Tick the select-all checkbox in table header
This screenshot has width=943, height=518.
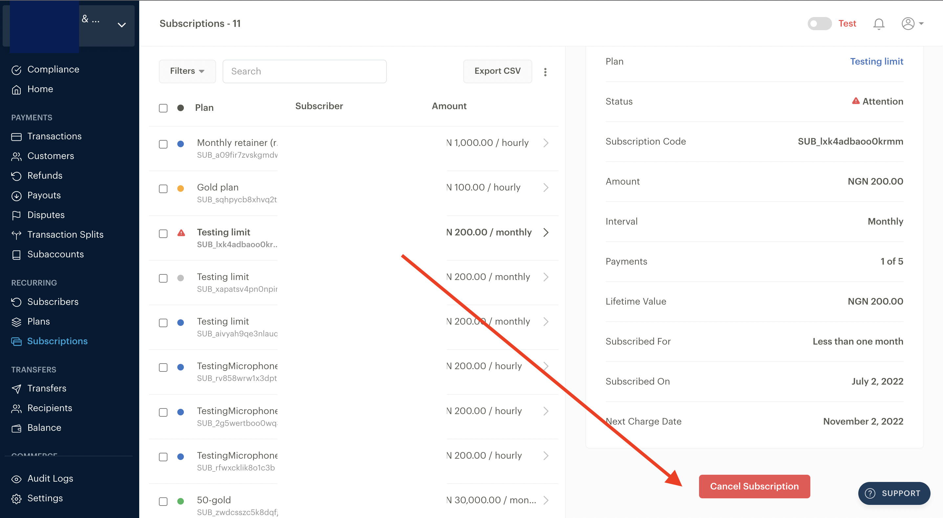[163, 108]
